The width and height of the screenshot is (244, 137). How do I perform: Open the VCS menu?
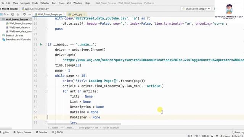pyautogui.click(x=69, y=3)
